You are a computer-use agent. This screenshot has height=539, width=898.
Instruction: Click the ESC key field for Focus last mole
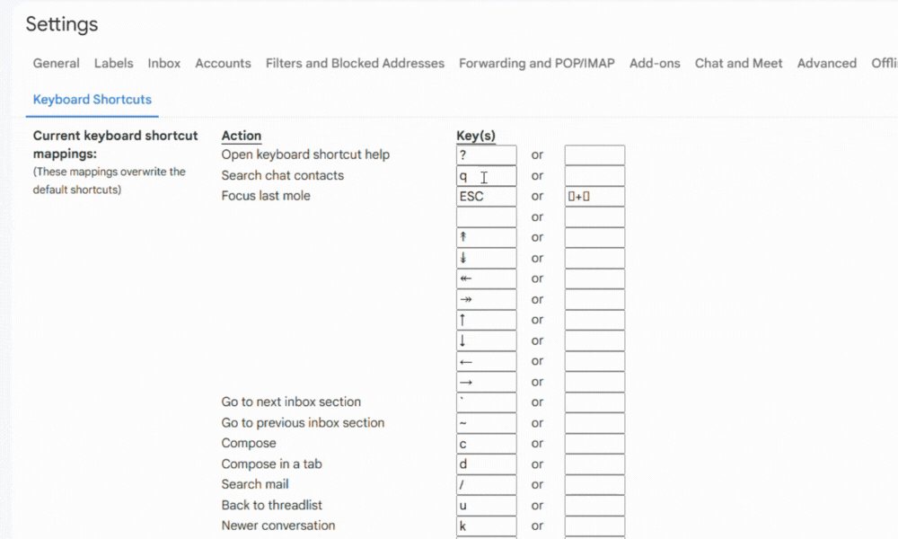coord(486,197)
